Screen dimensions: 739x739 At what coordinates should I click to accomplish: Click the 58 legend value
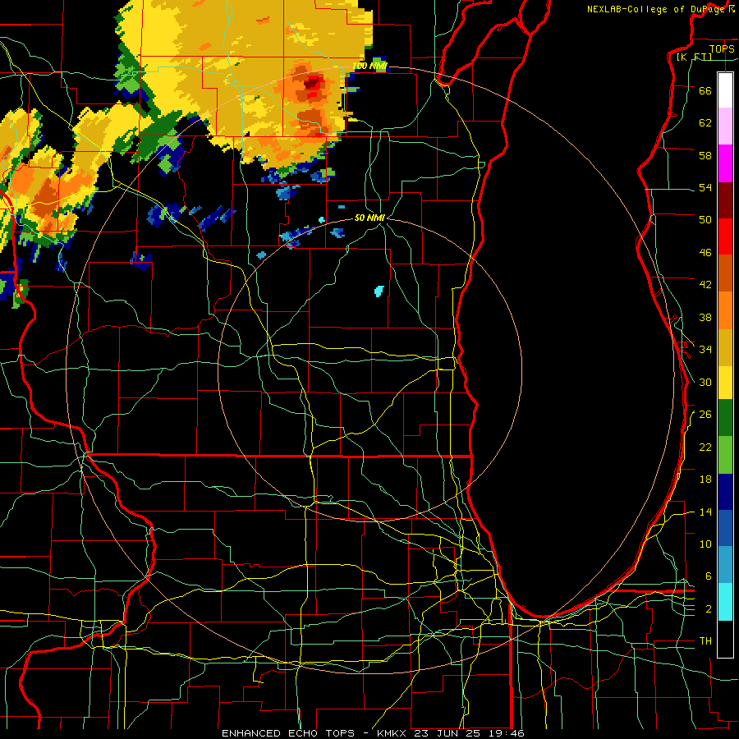[x=705, y=155]
